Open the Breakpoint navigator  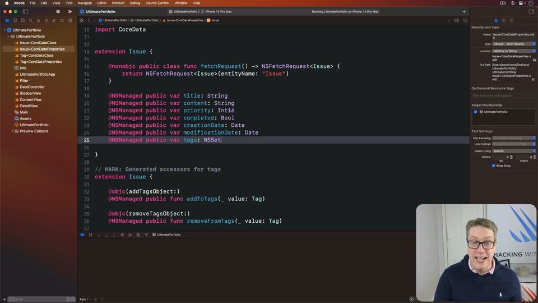tap(62, 21)
